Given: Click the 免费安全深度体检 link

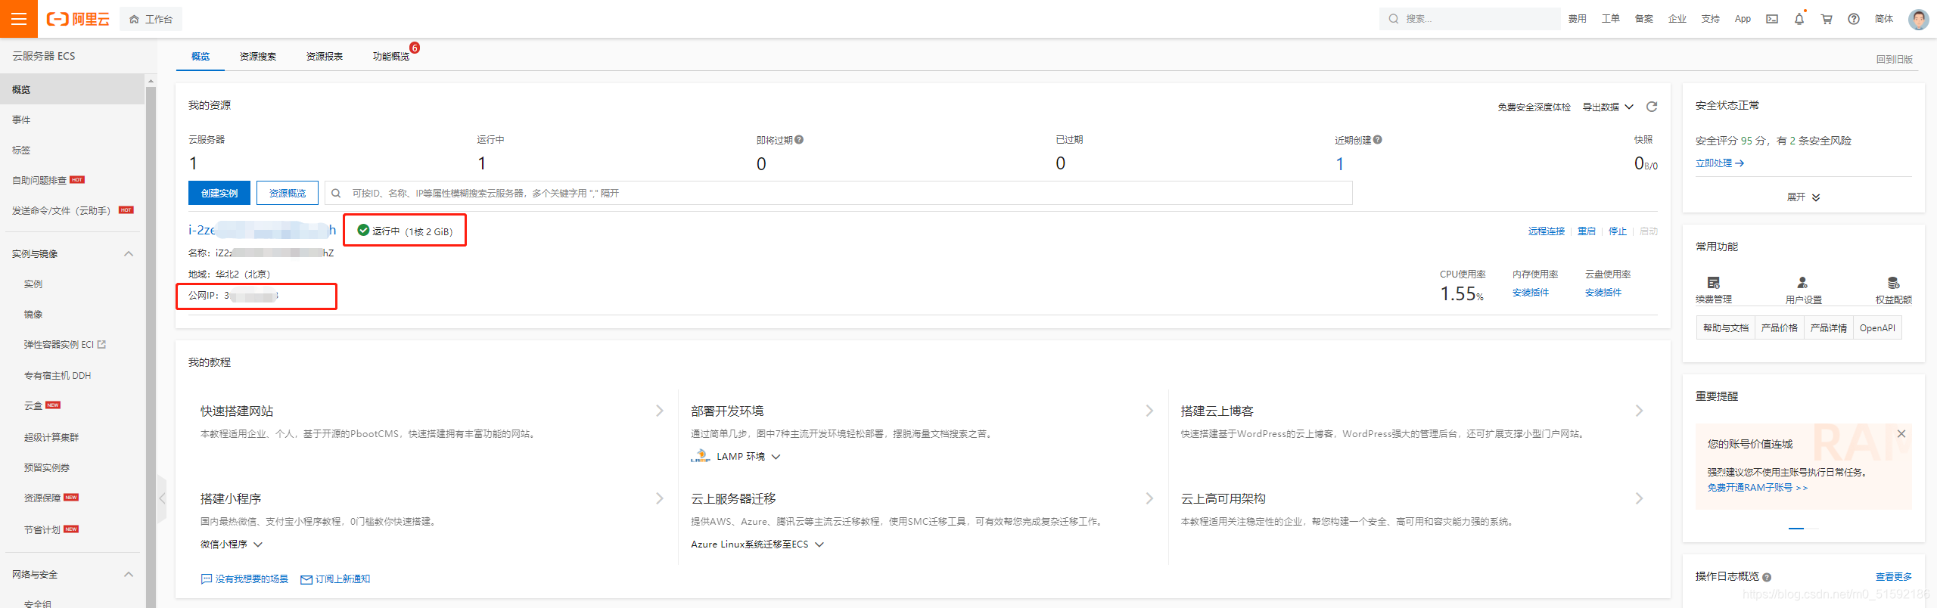Looking at the screenshot, I should click(x=1534, y=107).
